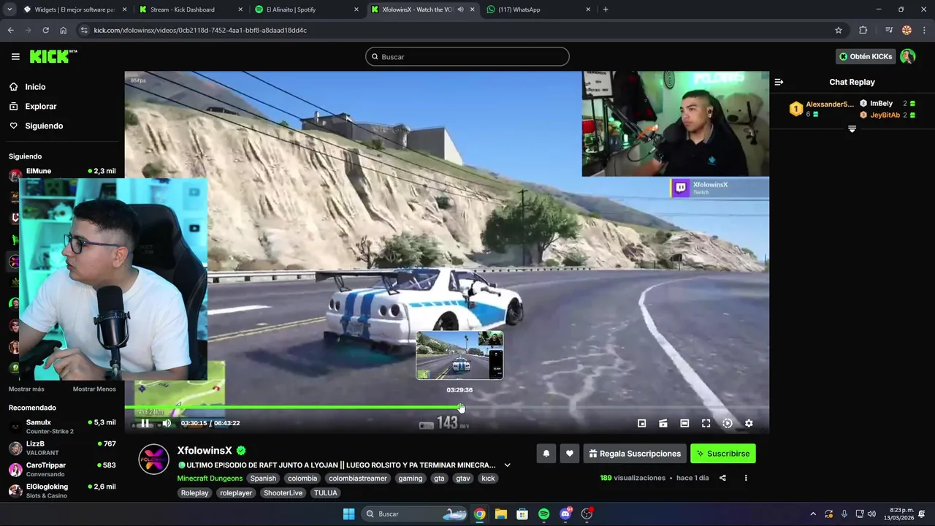Select the colombia tag
Viewport: 935px width, 526px height.
pyautogui.click(x=302, y=479)
